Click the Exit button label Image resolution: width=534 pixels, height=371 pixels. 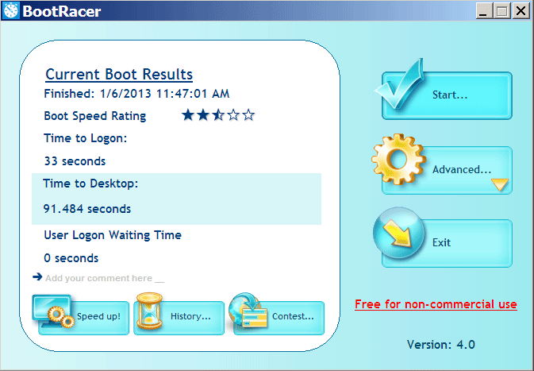441,242
